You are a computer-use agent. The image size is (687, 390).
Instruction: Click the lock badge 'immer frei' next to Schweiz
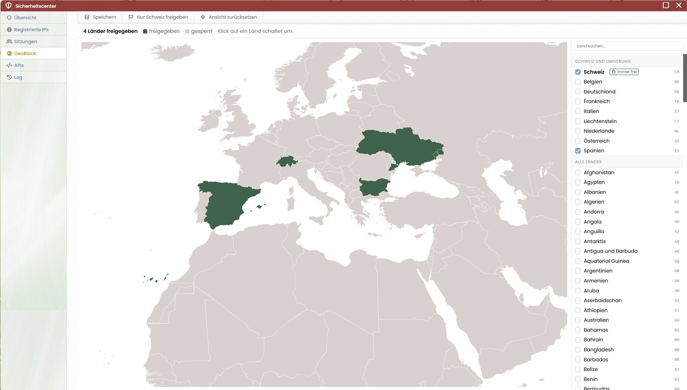[624, 72]
